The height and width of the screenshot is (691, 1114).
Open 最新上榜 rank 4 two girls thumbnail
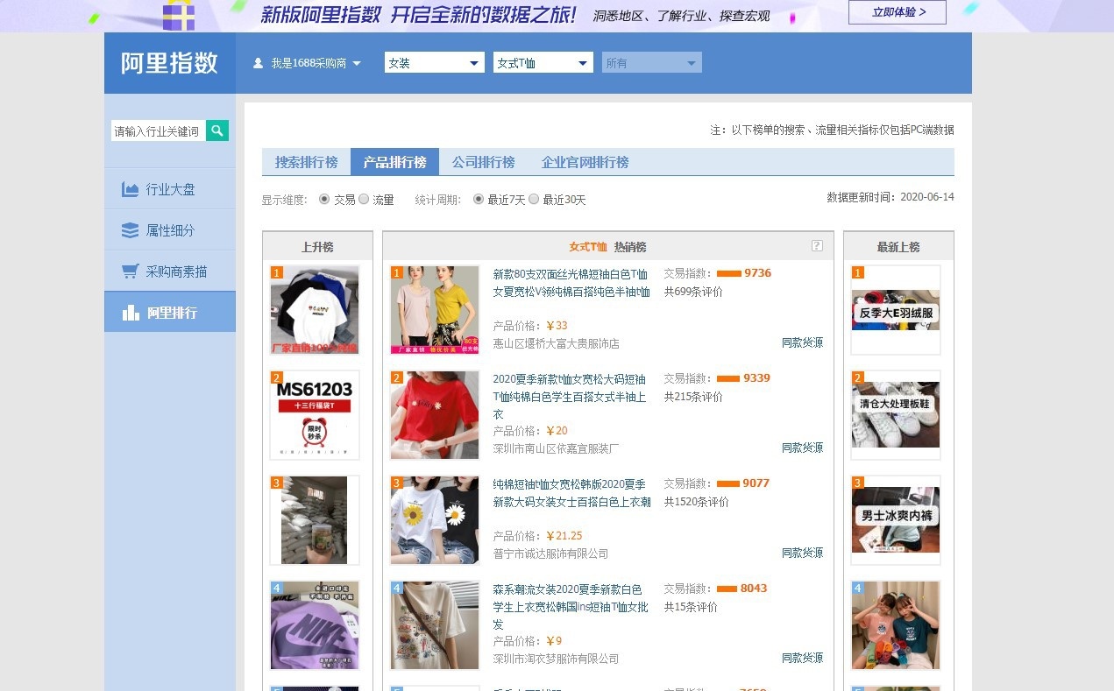click(896, 625)
